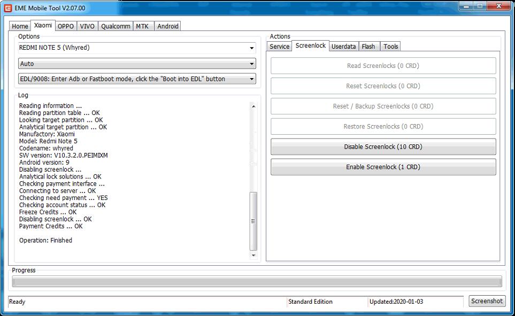Click 'Payment Credits ... OK' log line
Viewport: 515px width, 316px height.
click(51, 226)
